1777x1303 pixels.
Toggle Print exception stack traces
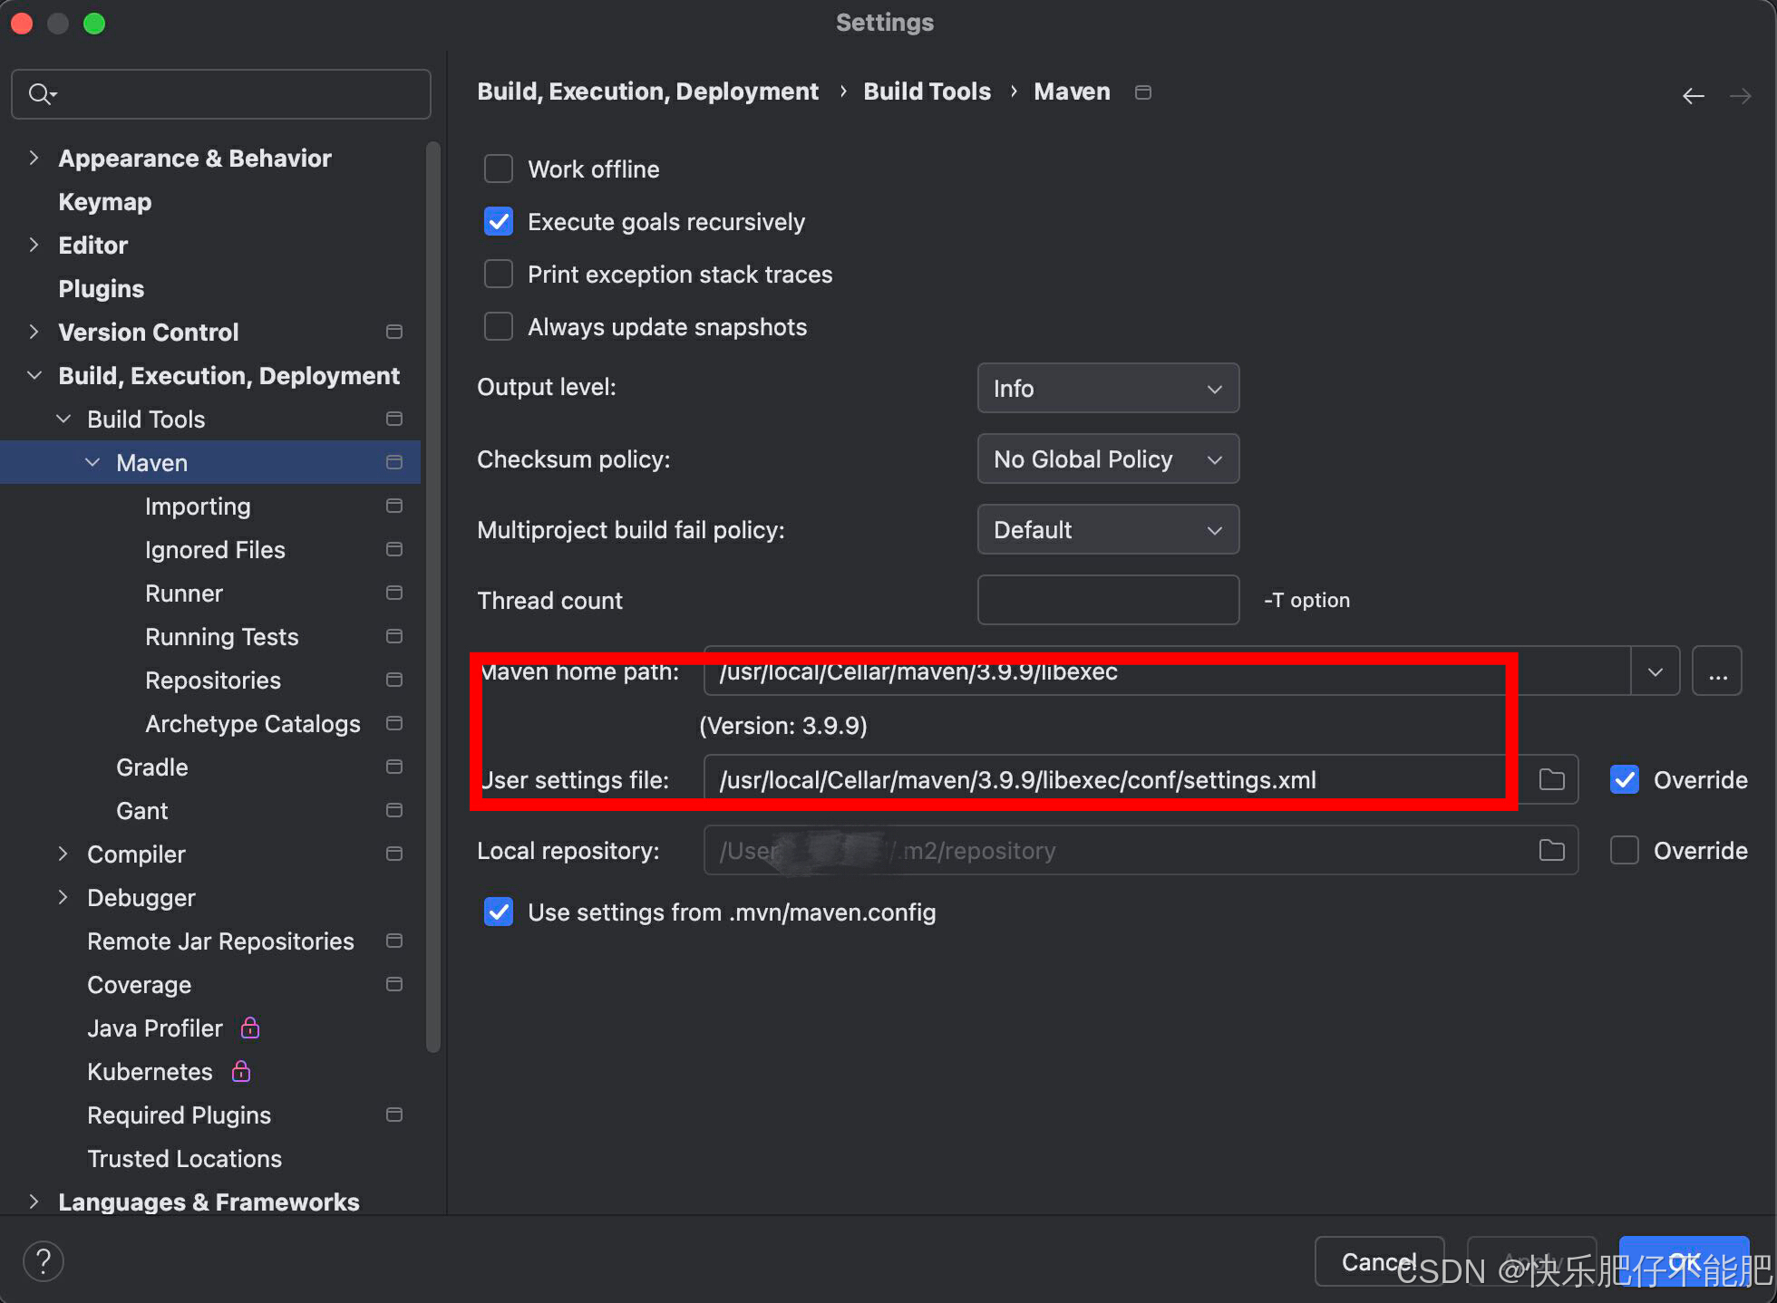coord(499,275)
